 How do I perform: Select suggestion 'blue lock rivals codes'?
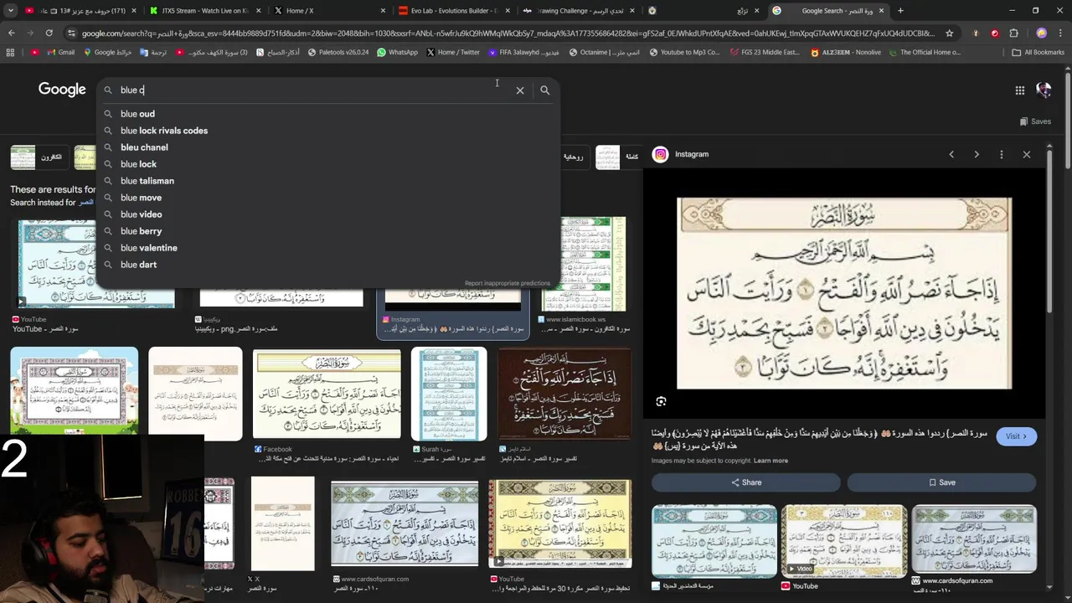point(327,131)
